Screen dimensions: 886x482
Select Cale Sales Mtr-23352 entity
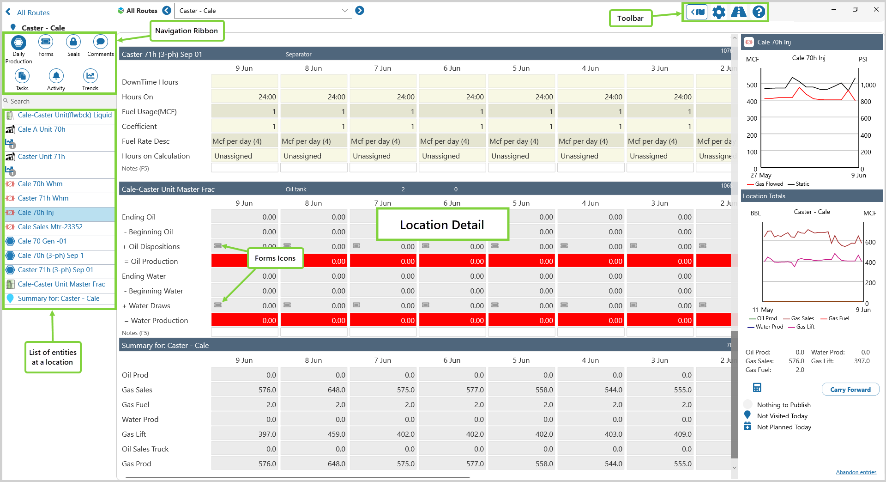point(50,227)
